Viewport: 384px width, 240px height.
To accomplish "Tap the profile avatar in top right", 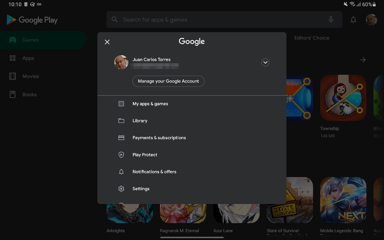I will click(x=371, y=20).
